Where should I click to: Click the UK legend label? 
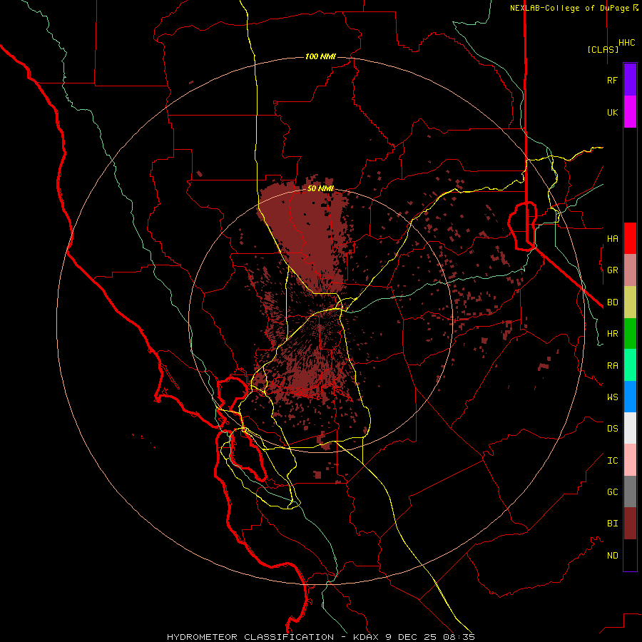coord(612,113)
